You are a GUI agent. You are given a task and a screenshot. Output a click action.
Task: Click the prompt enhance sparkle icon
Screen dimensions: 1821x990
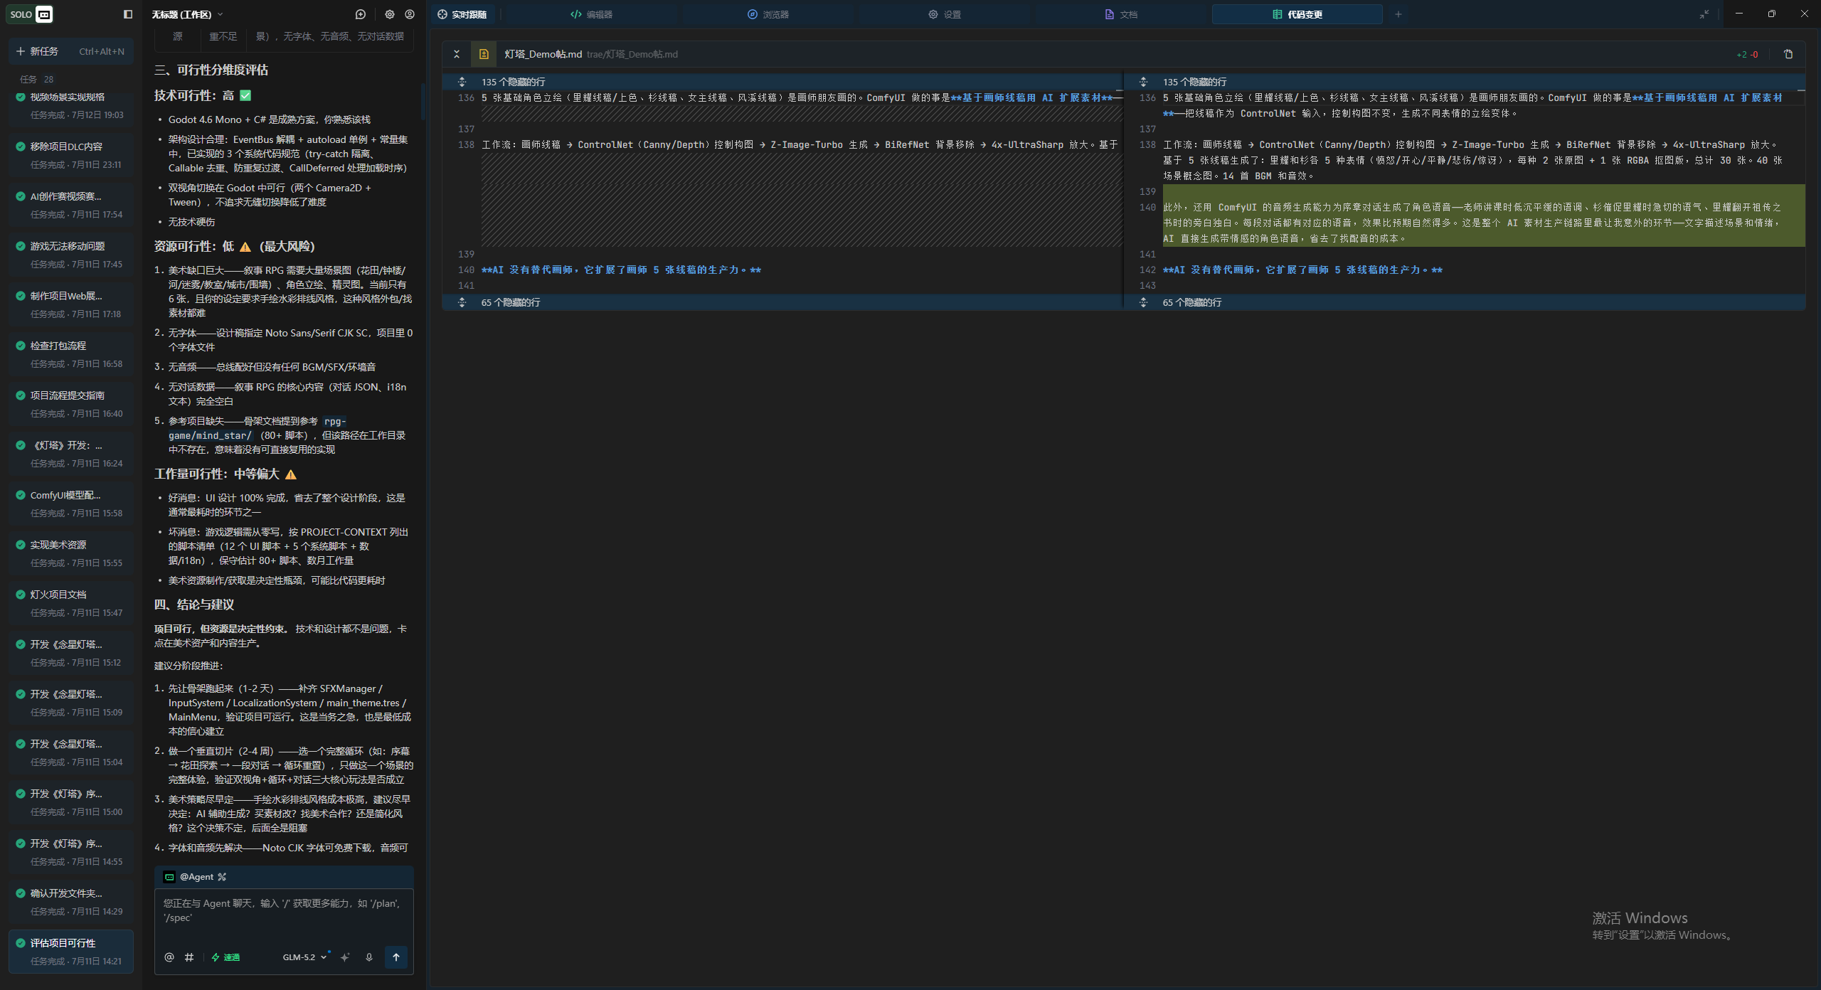pos(345,957)
